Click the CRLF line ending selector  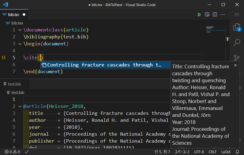point(212,152)
